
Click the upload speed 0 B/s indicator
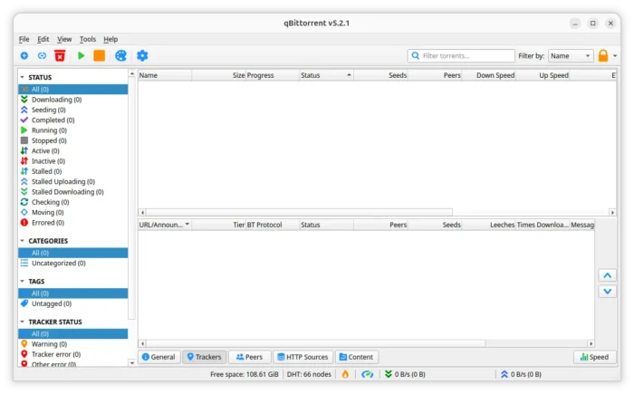click(521, 374)
